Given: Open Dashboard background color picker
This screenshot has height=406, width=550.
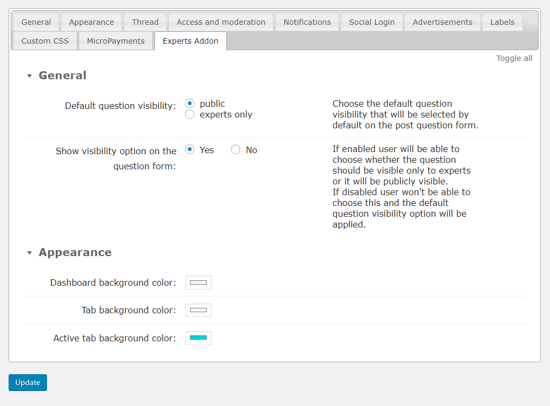Looking at the screenshot, I should [x=198, y=283].
